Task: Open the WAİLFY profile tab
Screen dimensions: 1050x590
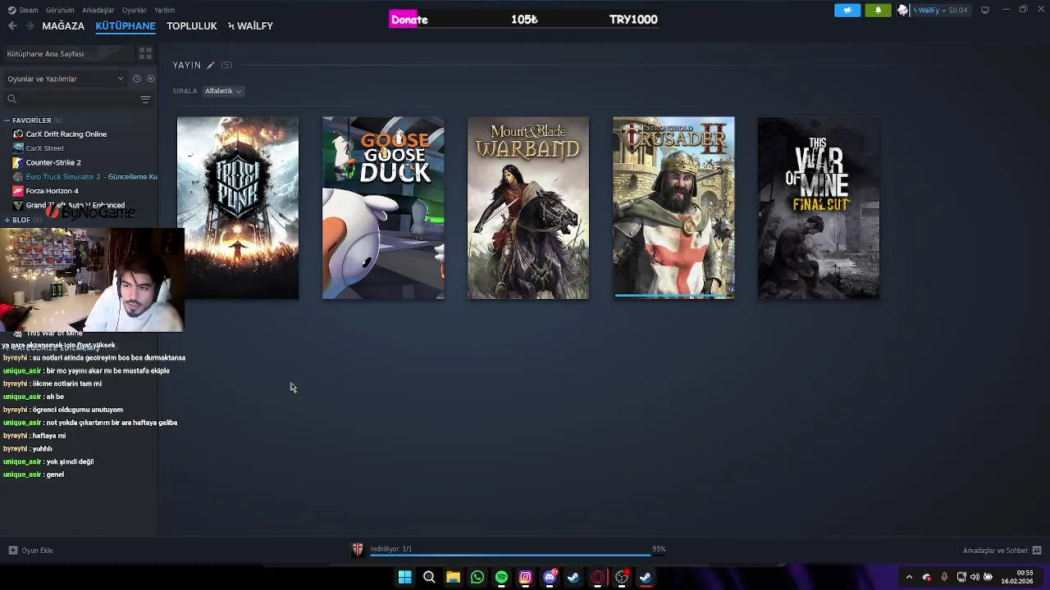Action: pyautogui.click(x=250, y=26)
